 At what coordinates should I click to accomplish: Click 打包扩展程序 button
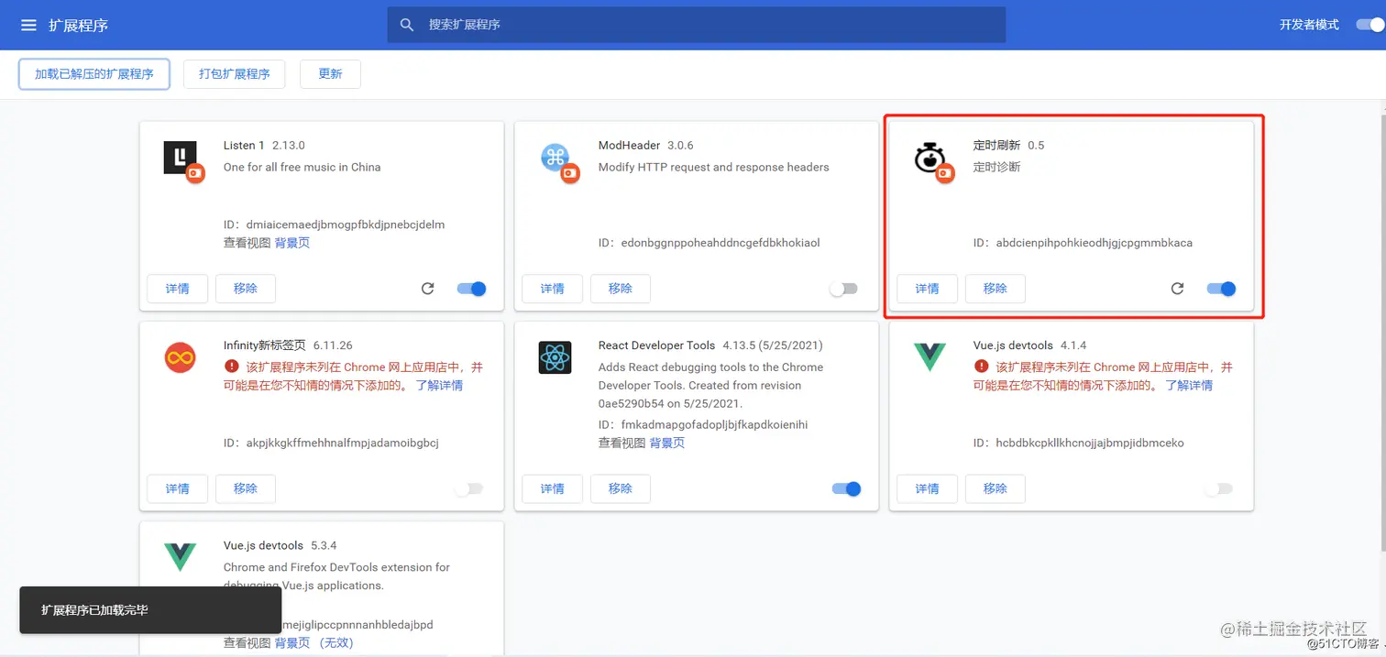tap(235, 74)
